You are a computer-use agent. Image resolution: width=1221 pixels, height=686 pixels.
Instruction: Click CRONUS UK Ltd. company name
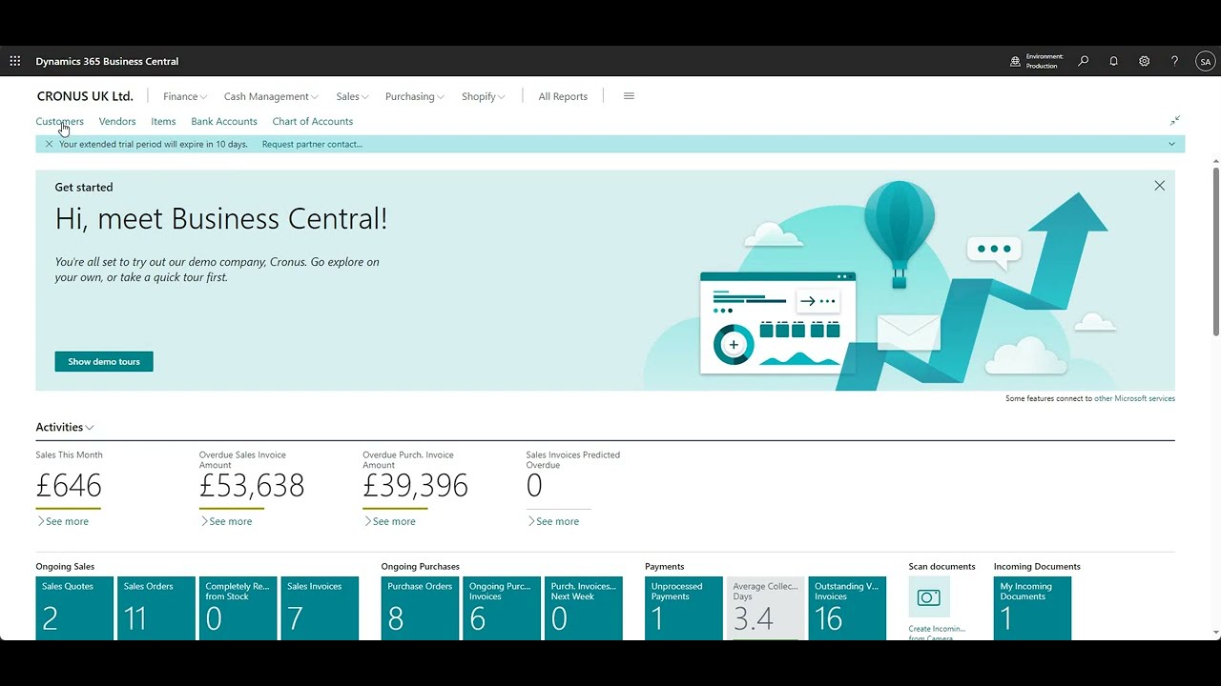tap(85, 96)
